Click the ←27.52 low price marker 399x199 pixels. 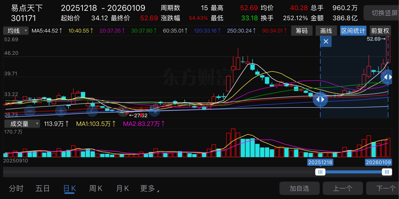coord(138,115)
